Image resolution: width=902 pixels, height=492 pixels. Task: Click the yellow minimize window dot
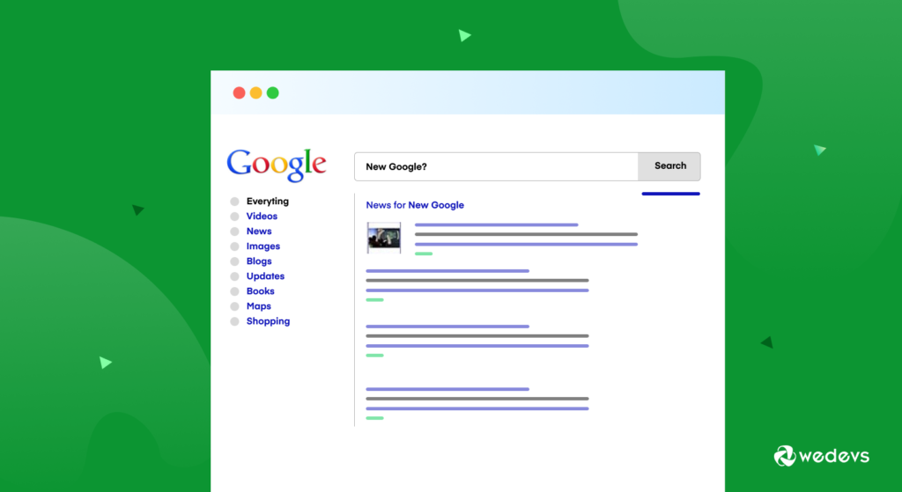(x=256, y=92)
